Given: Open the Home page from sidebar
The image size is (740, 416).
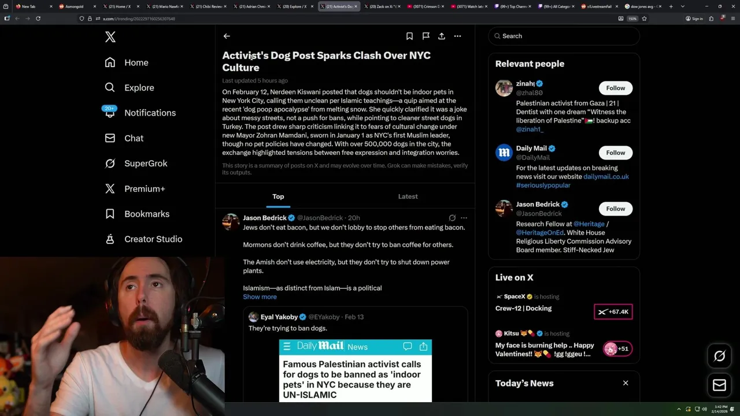Looking at the screenshot, I should pos(127,62).
